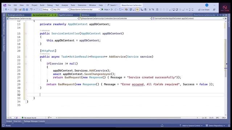Click the Save All toolbar icon
232x130 pixels.
click(27, 9)
